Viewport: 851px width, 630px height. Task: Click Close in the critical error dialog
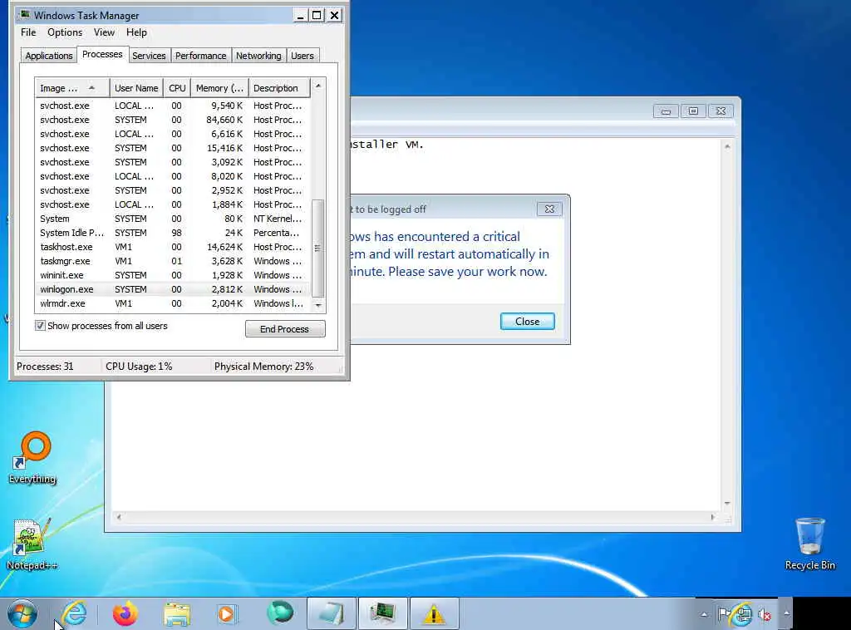(x=527, y=322)
